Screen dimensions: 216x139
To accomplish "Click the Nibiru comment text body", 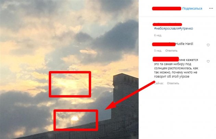I will click(176, 68).
